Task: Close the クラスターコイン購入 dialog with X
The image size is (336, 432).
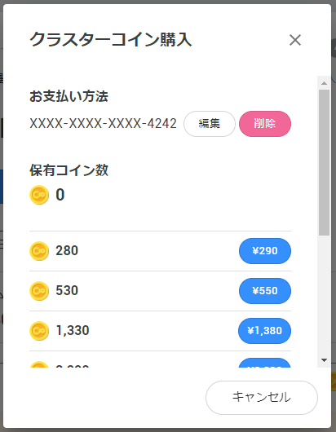Action: coord(295,40)
